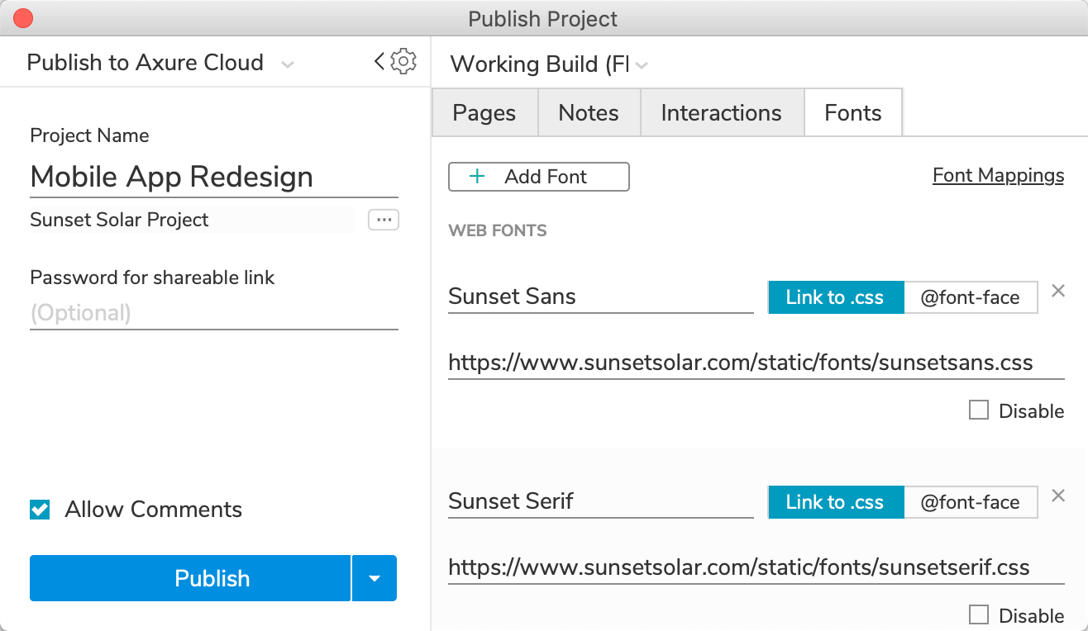
Task: Select @font-face for Sunset Sans
Action: coord(971,297)
